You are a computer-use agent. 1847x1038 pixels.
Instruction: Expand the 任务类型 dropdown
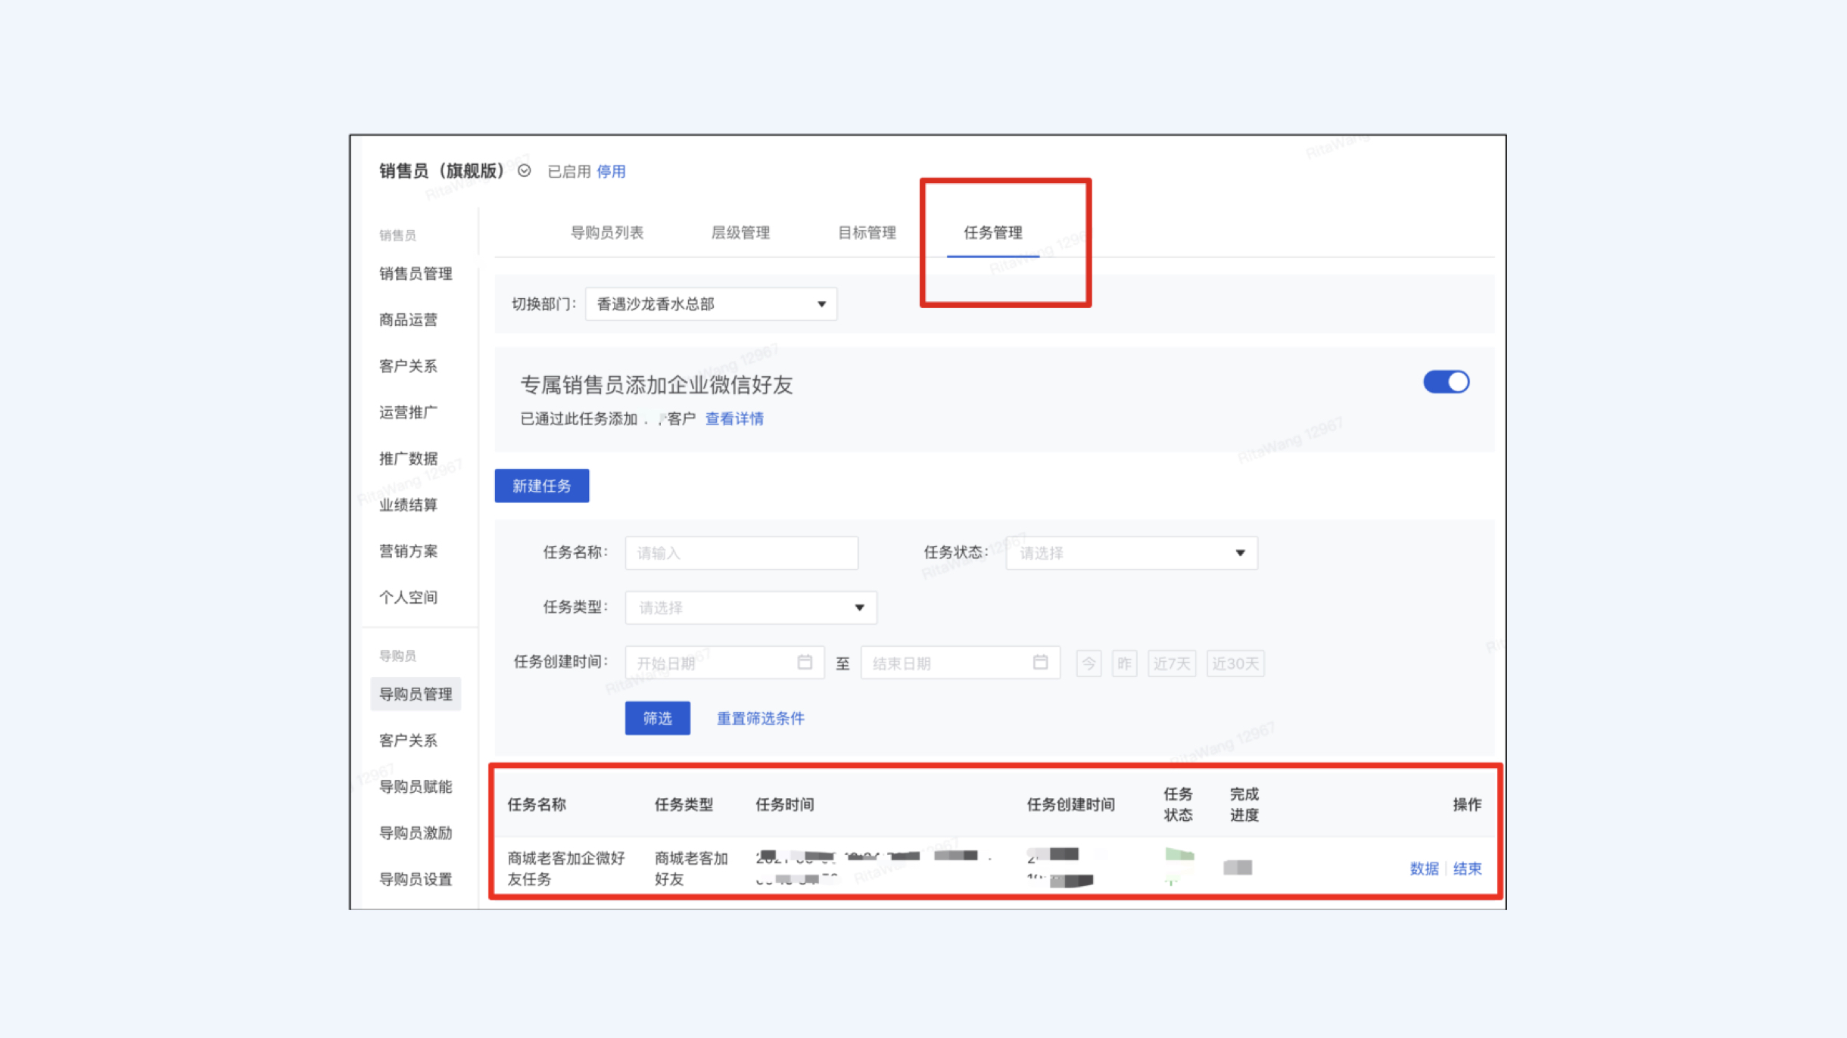(x=750, y=608)
